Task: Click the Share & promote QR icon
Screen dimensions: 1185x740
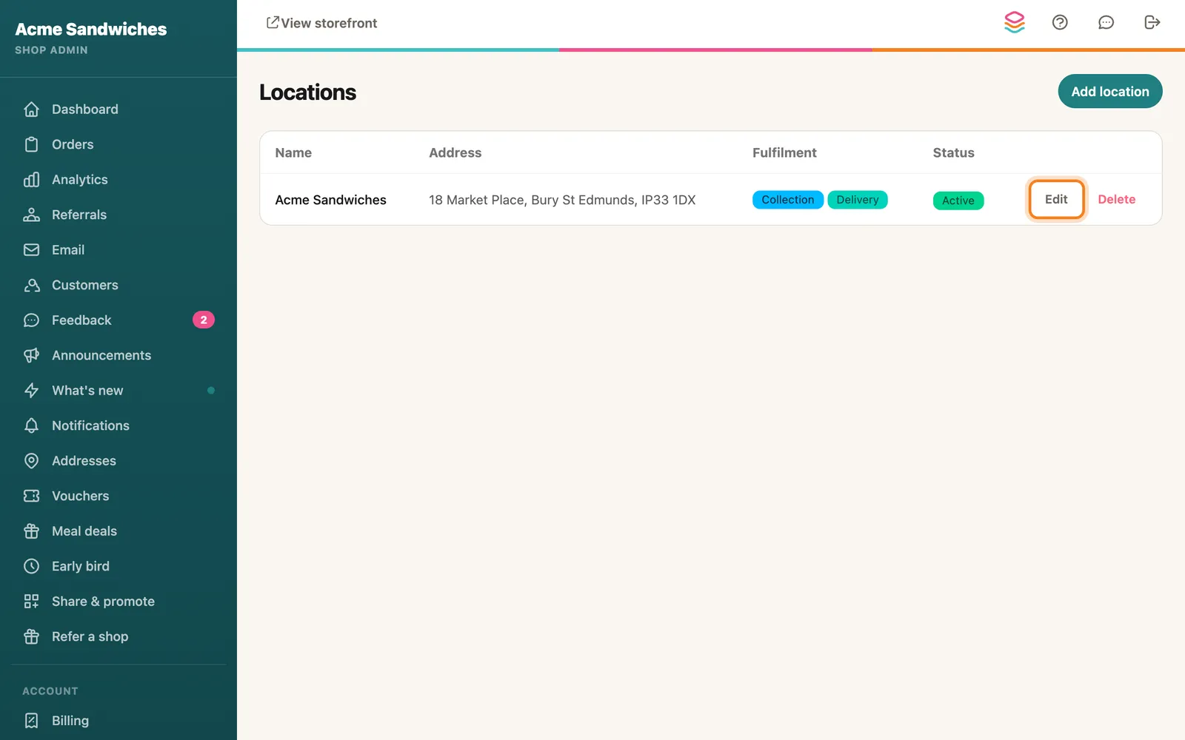Action: [x=31, y=602]
